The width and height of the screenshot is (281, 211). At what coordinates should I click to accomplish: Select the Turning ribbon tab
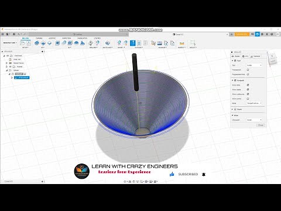coord(39,38)
